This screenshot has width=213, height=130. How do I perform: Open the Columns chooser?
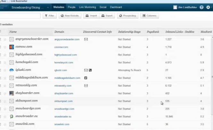click(149, 16)
